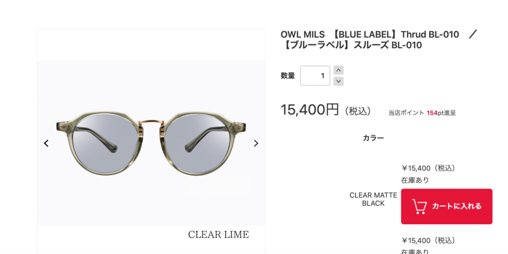This screenshot has width=508, height=254.
Task: Advance to the next product image
Action: pyautogui.click(x=256, y=143)
